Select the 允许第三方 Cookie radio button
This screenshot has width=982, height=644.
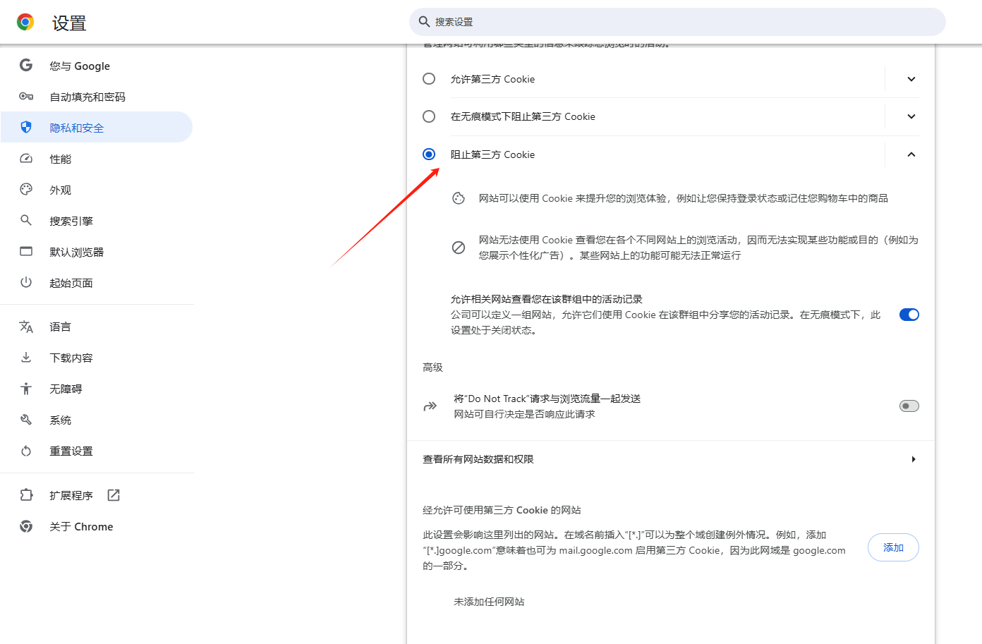429,78
